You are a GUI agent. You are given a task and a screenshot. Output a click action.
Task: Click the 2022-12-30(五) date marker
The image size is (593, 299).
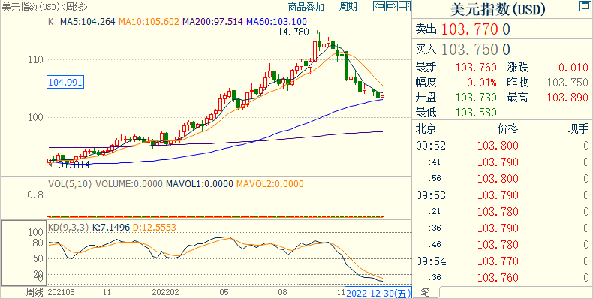(378, 293)
